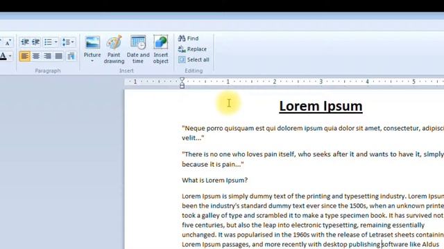Open the text color dropdown arrow
Screen dimensions: 444x249
click(10, 56)
